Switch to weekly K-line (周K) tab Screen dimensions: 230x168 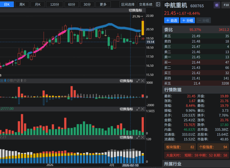[x=22, y=4]
